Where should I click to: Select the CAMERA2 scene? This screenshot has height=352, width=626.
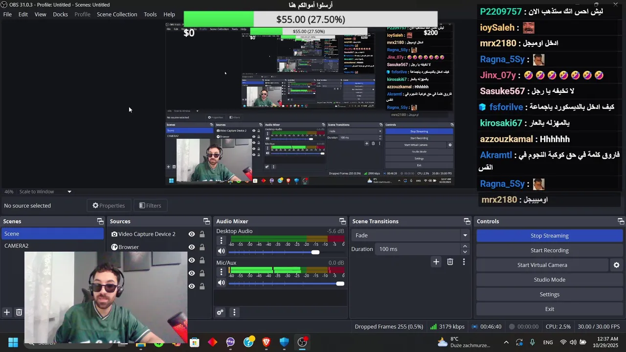(x=52, y=246)
